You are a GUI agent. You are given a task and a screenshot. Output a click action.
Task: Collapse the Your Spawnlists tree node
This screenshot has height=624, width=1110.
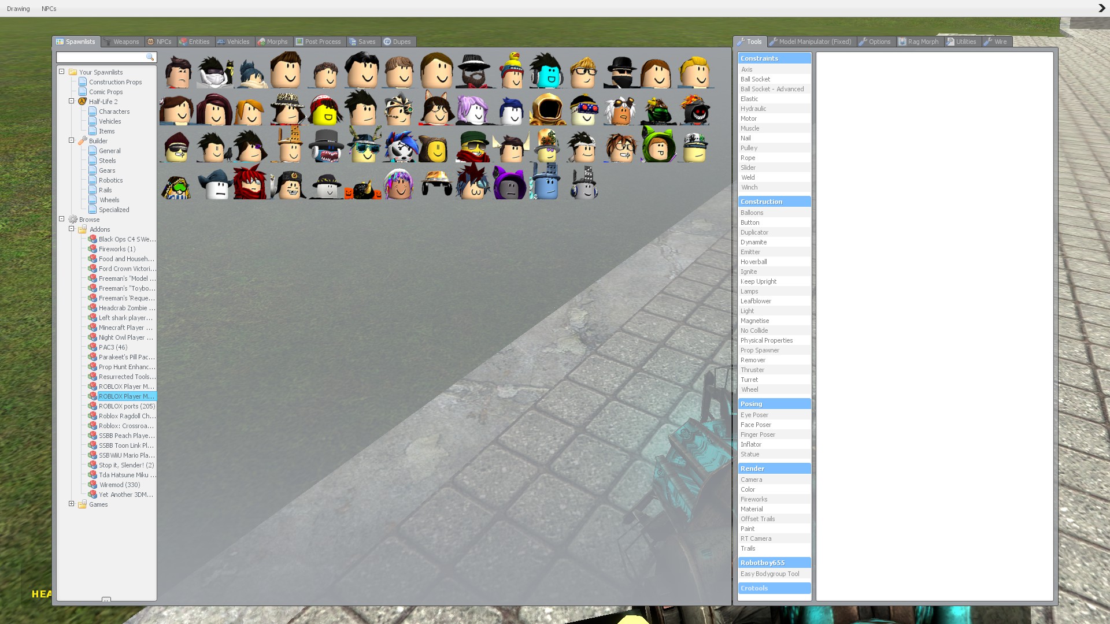(62, 72)
